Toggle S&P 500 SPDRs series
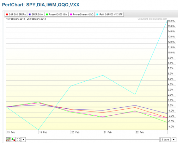This screenshot has width=178, height=143. (x=16, y=15)
